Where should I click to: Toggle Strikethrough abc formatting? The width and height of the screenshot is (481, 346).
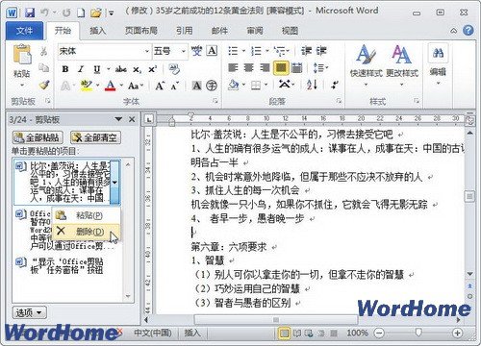click(x=121, y=69)
